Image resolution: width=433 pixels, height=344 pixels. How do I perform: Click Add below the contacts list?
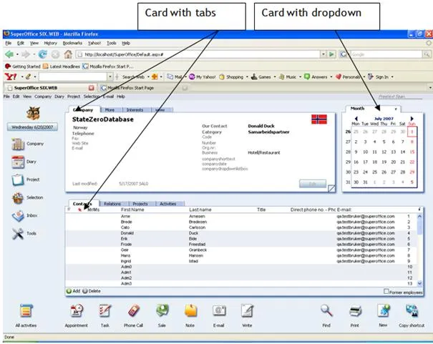pyautogui.click(x=74, y=292)
